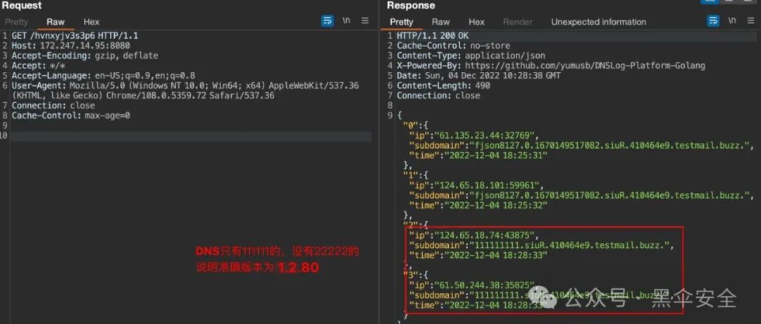Click the Cache-Control: max-age=0 header
Image resolution: width=761 pixels, height=324 pixels.
click(71, 116)
